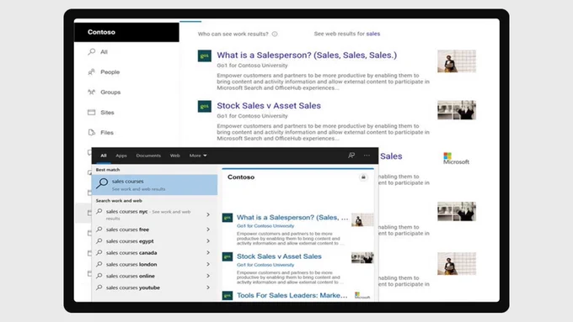Open the Sites icon in sidebar

click(91, 113)
